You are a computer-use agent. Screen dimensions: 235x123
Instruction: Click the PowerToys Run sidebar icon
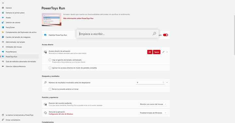pyautogui.click(x=3, y=57)
